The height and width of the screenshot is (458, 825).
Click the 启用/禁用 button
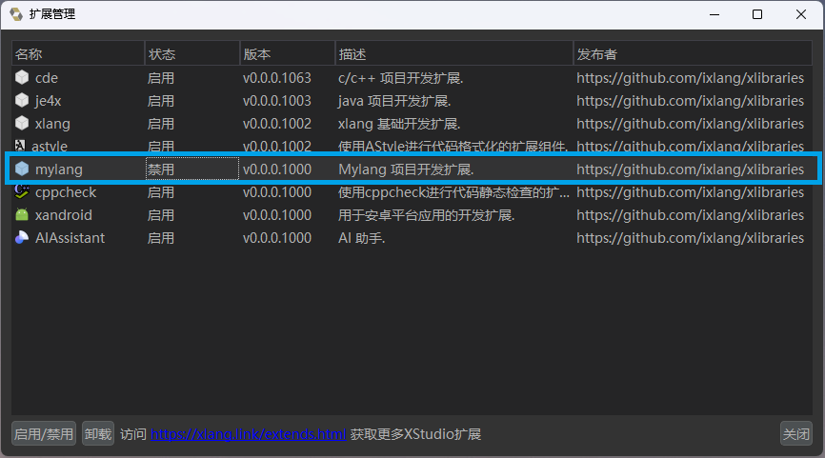coord(44,434)
